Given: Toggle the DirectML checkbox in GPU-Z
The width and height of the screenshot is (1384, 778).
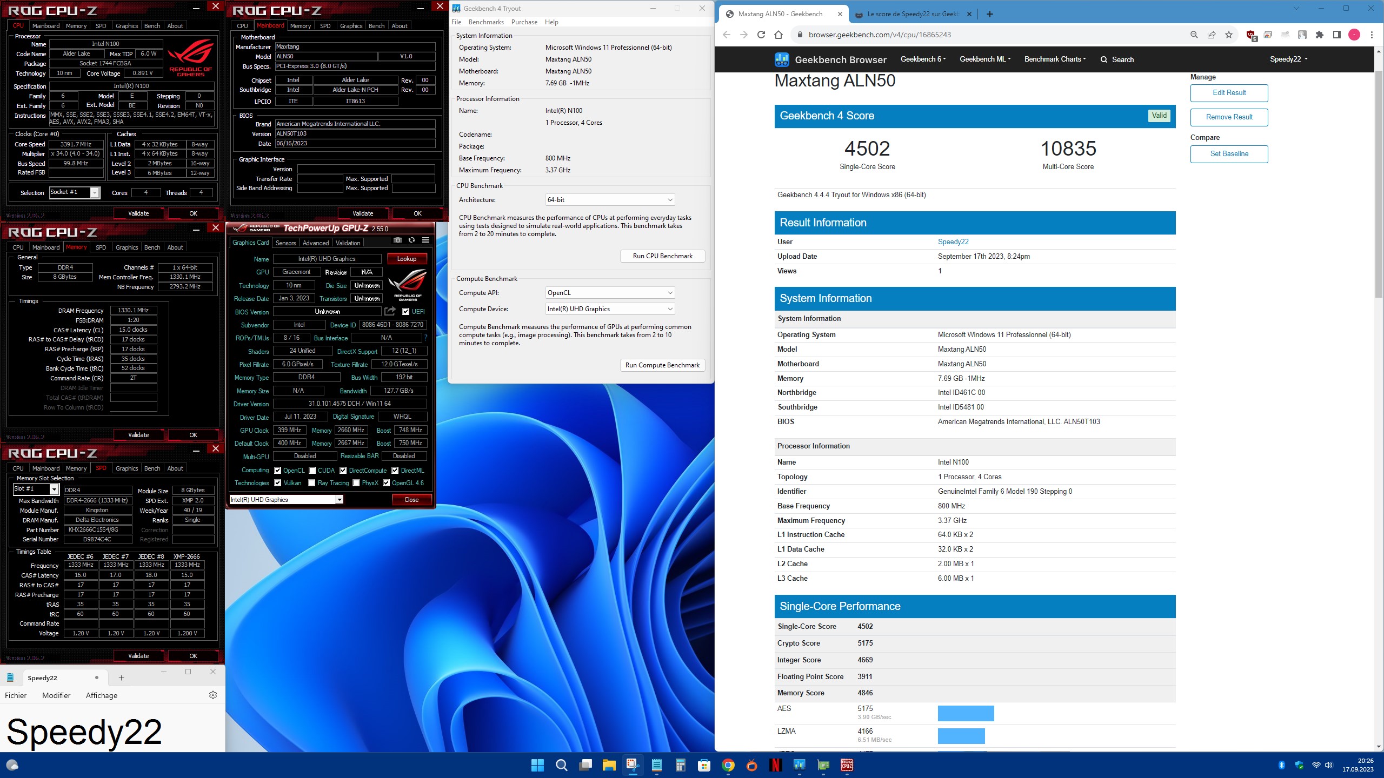Looking at the screenshot, I should click(395, 471).
